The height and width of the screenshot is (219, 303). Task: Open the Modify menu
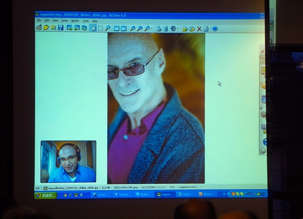pyautogui.click(x=75, y=21)
